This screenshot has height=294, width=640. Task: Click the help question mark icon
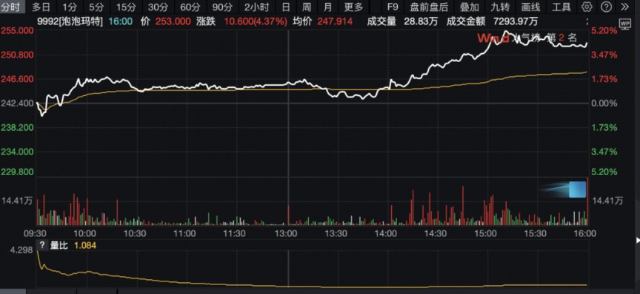pos(607,7)
